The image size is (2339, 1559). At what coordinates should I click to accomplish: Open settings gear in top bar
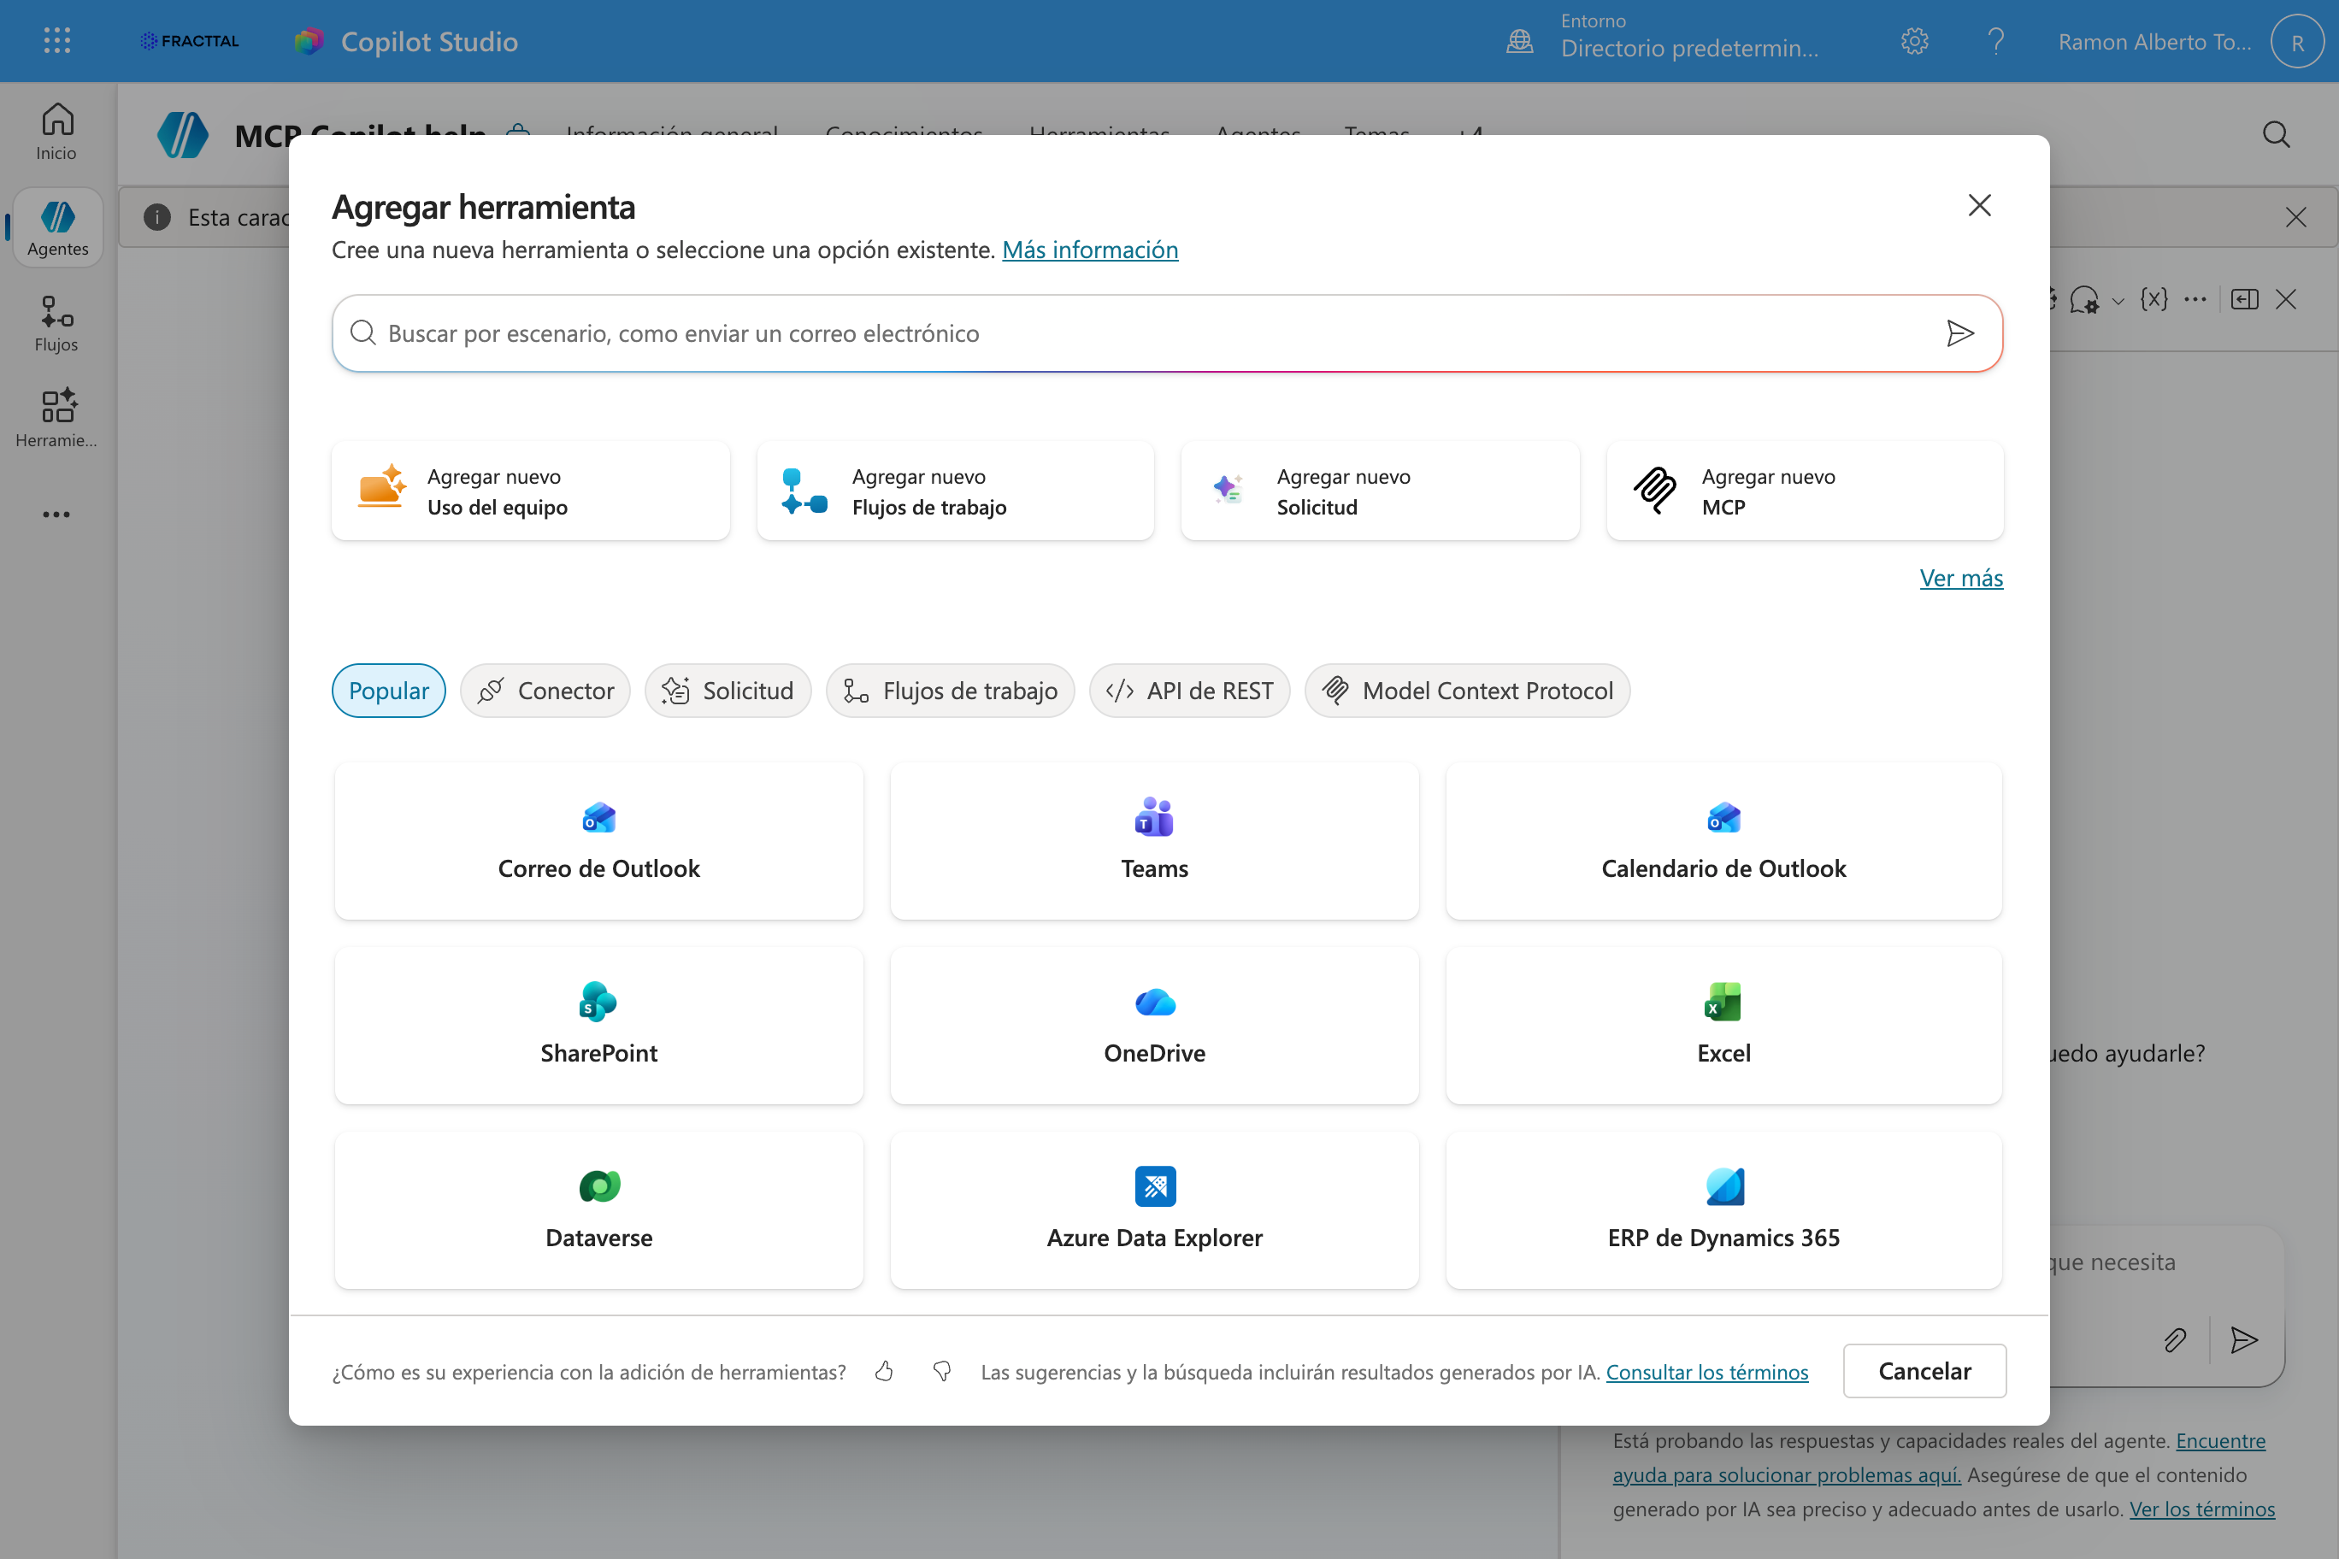point(1914,41)
